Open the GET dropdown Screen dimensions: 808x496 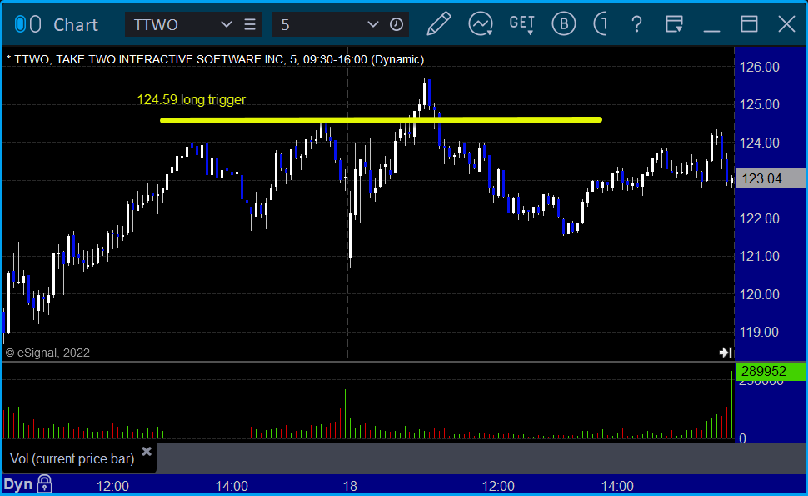(x=522, y=24)
